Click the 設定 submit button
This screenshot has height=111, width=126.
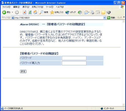(x=23, y=71)
